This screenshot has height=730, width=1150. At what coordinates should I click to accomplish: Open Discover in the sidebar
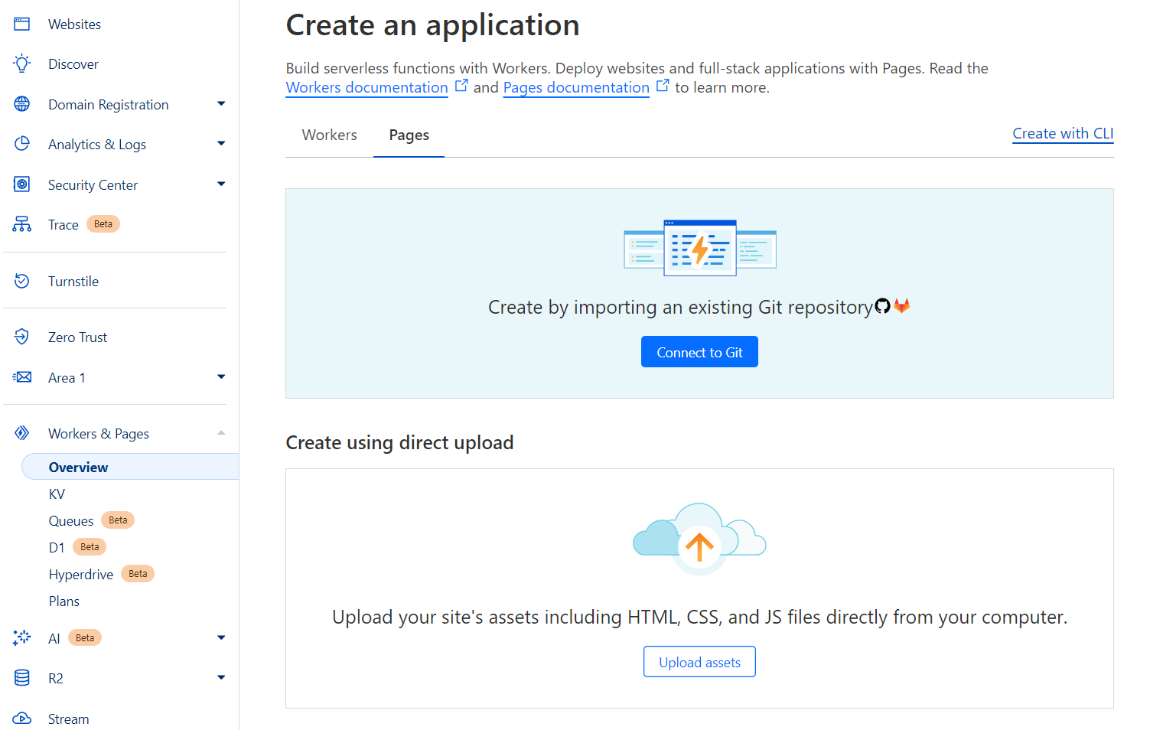point(73,64)
